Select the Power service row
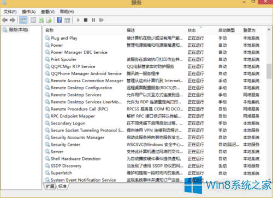Screen dimensions: 273x198 pos(152,45)
